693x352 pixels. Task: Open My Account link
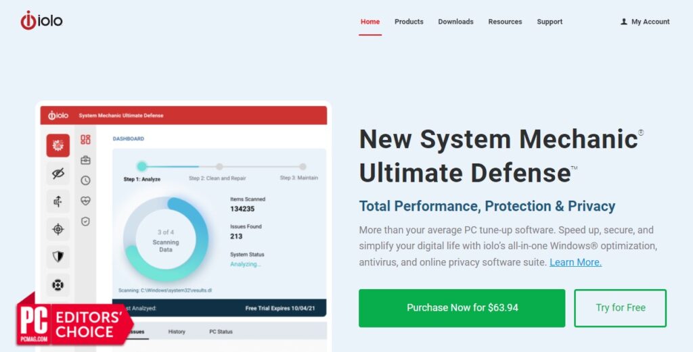click(650, 22)
